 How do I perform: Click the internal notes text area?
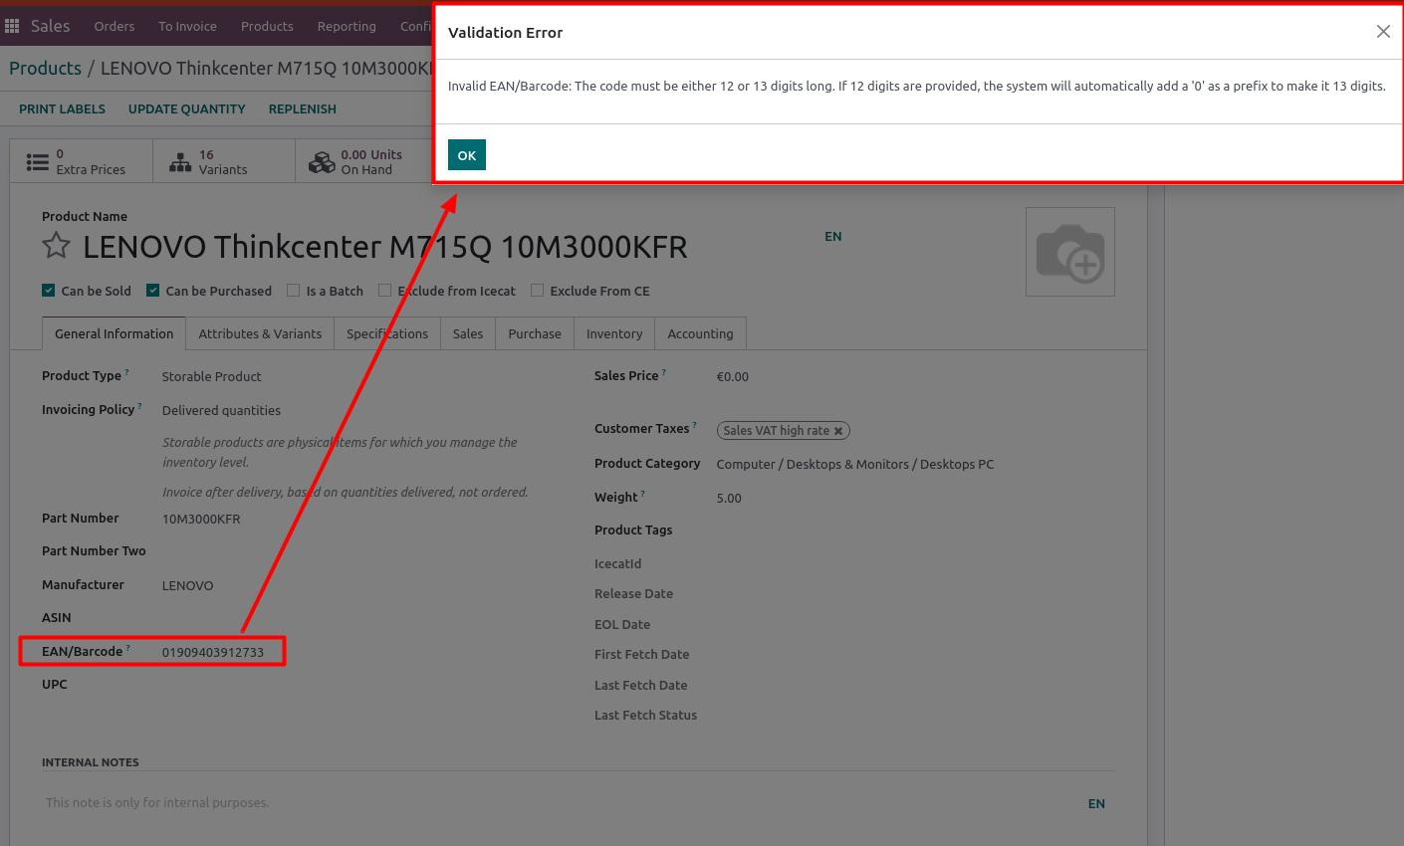(x=564, y=803)
